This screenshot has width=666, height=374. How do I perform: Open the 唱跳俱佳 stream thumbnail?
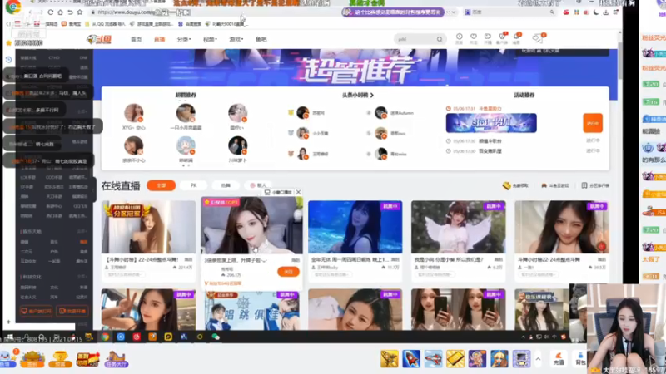pos(252,310)
